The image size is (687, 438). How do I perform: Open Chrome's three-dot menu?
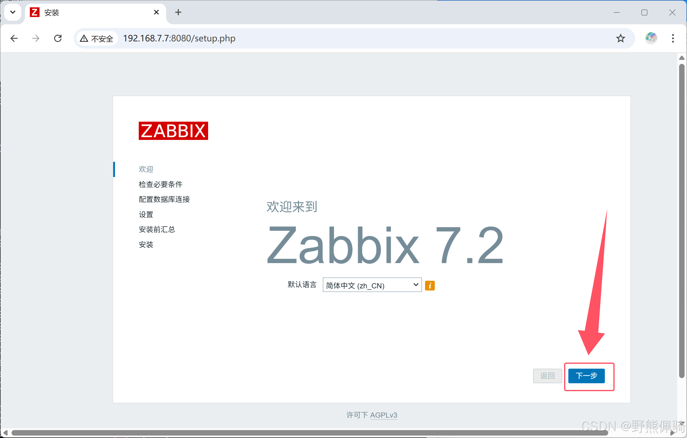tap(673, 38)
